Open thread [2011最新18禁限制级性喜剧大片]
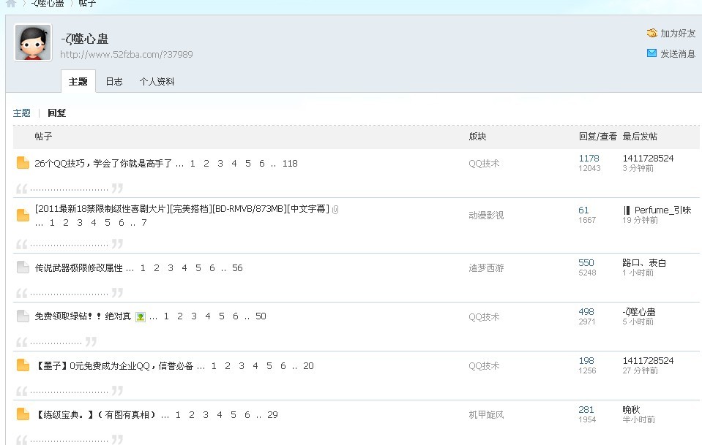 coord(182,209)
